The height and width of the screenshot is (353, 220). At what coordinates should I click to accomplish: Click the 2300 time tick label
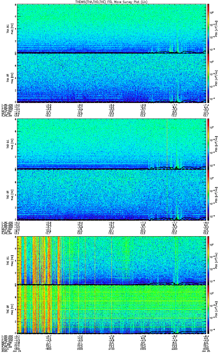coord(174,349)
